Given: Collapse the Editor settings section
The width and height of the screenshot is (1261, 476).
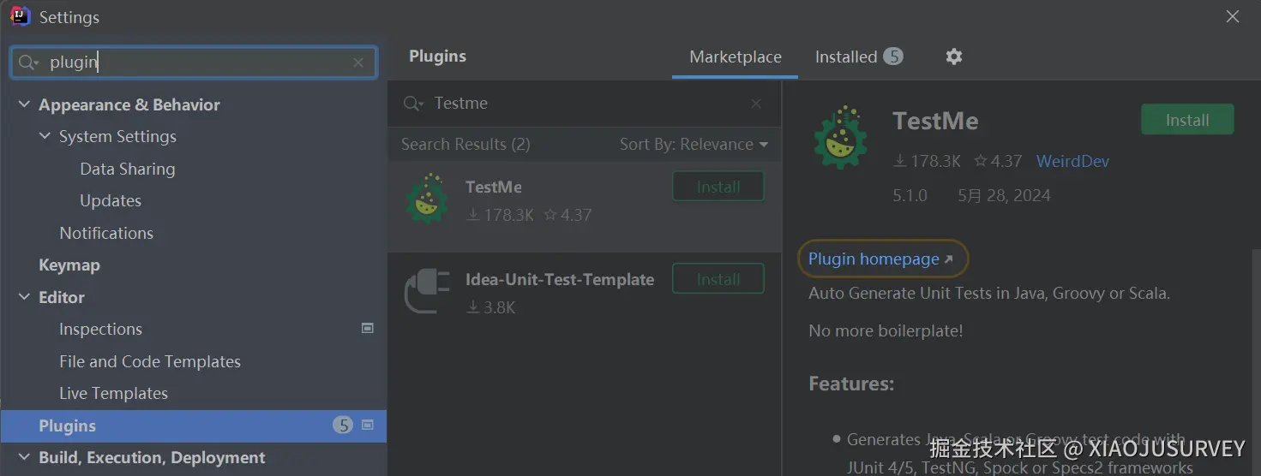Looking at the screenshot, I should tap(24, 297).
